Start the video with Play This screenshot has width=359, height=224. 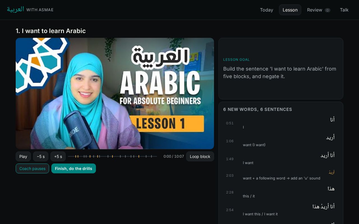pos(23,157)
